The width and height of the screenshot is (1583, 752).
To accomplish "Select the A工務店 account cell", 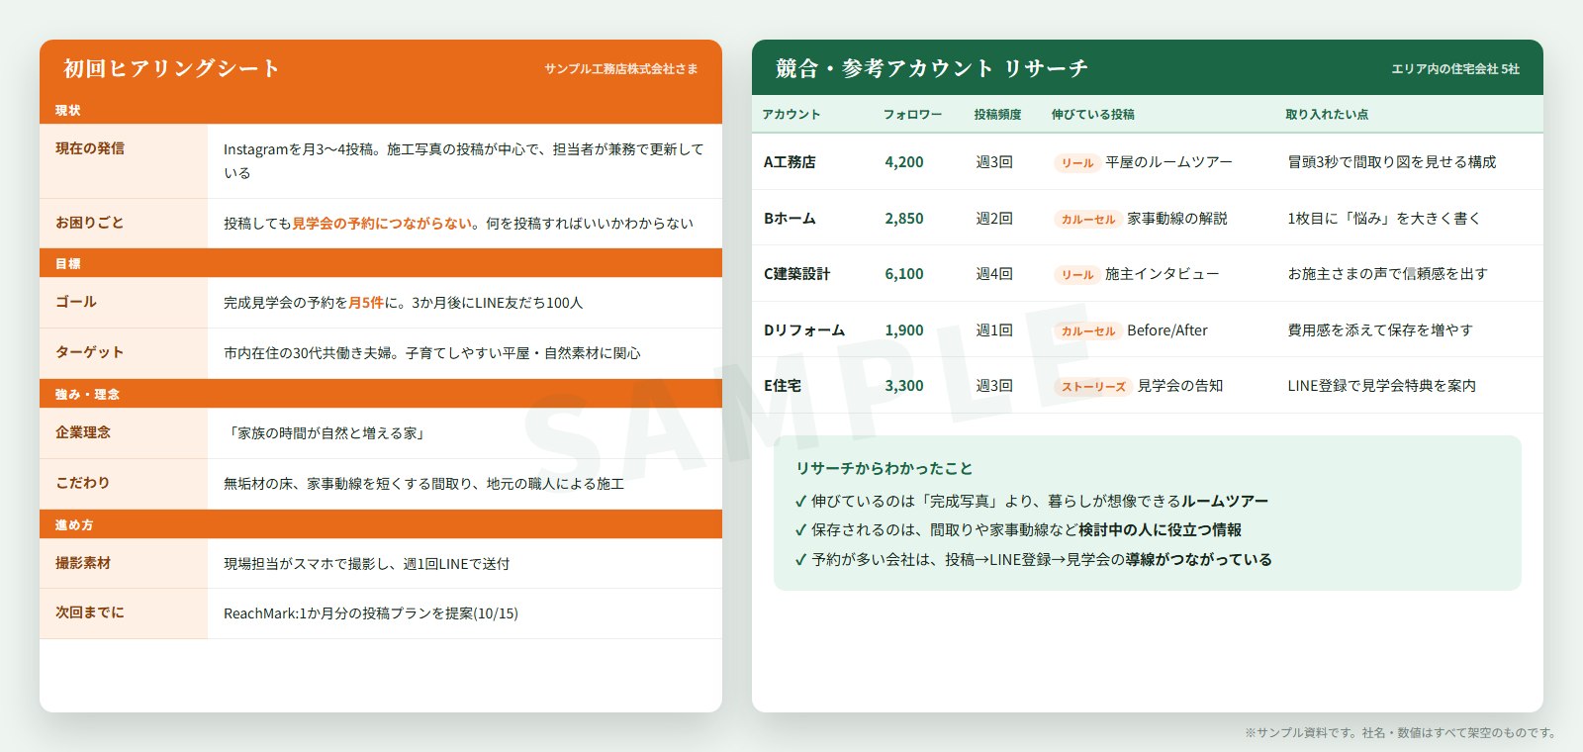I will 790,162.
